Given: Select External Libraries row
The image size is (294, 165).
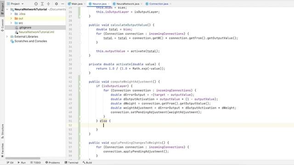Looking at the screenshot, I should point(35,37).
